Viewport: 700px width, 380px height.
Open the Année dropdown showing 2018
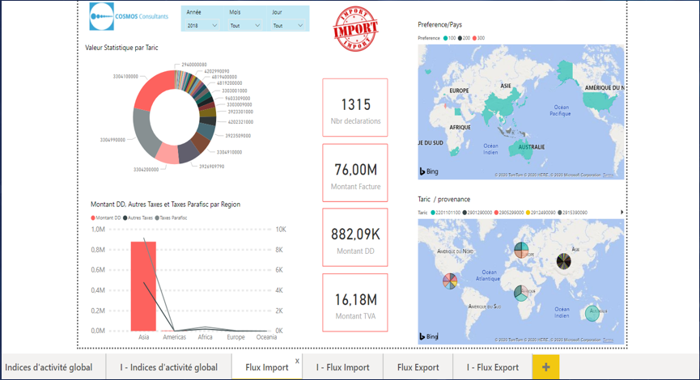202,25
